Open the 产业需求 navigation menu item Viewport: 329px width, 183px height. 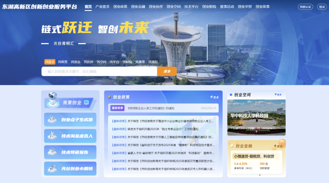point(102,6)
